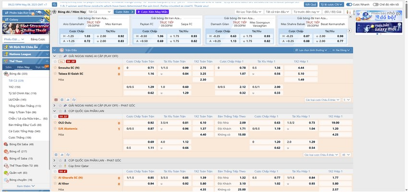Open the Bảng Cược tab
The height and width of the screenshot is (192, 408).
(x=38, y=39)
